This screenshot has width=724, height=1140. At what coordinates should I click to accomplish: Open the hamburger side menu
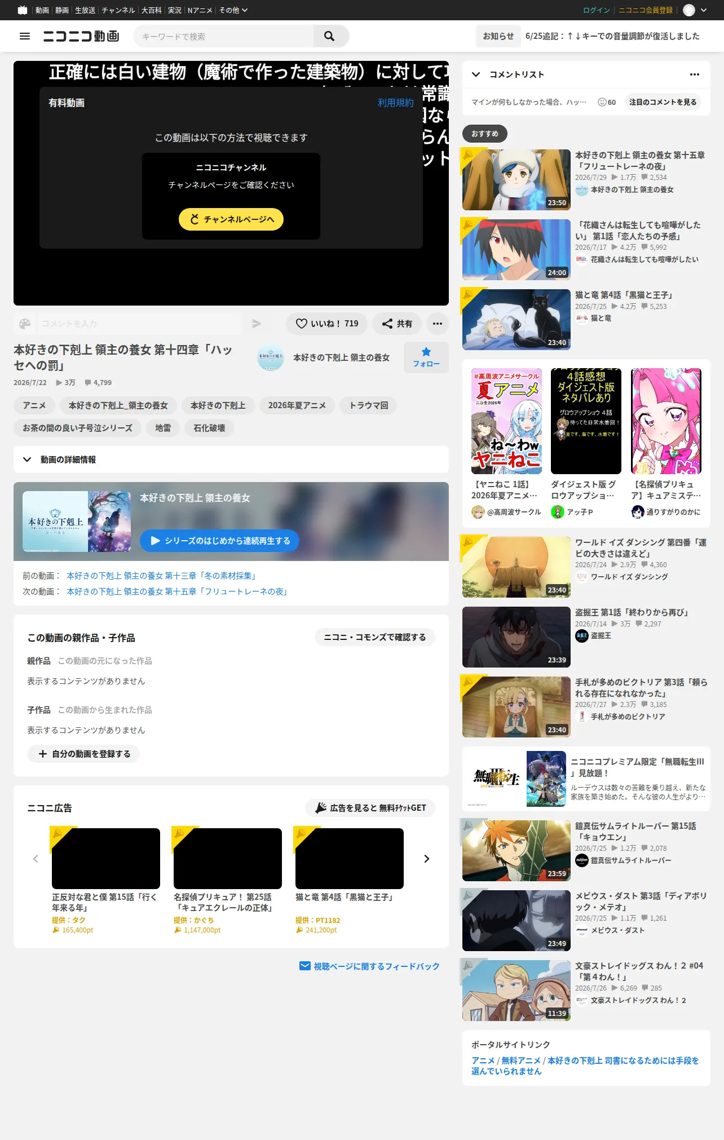tap(25, 36)
